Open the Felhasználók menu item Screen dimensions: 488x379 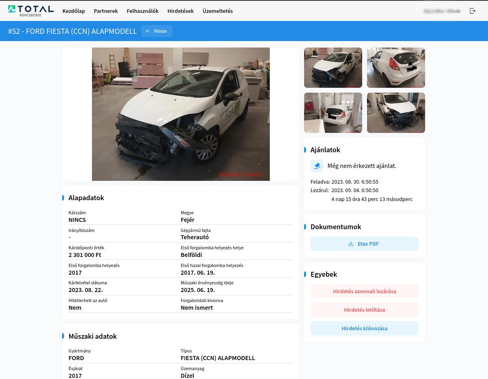[142, 11]
